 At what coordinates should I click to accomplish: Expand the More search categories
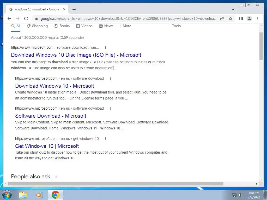pos(125,26)
